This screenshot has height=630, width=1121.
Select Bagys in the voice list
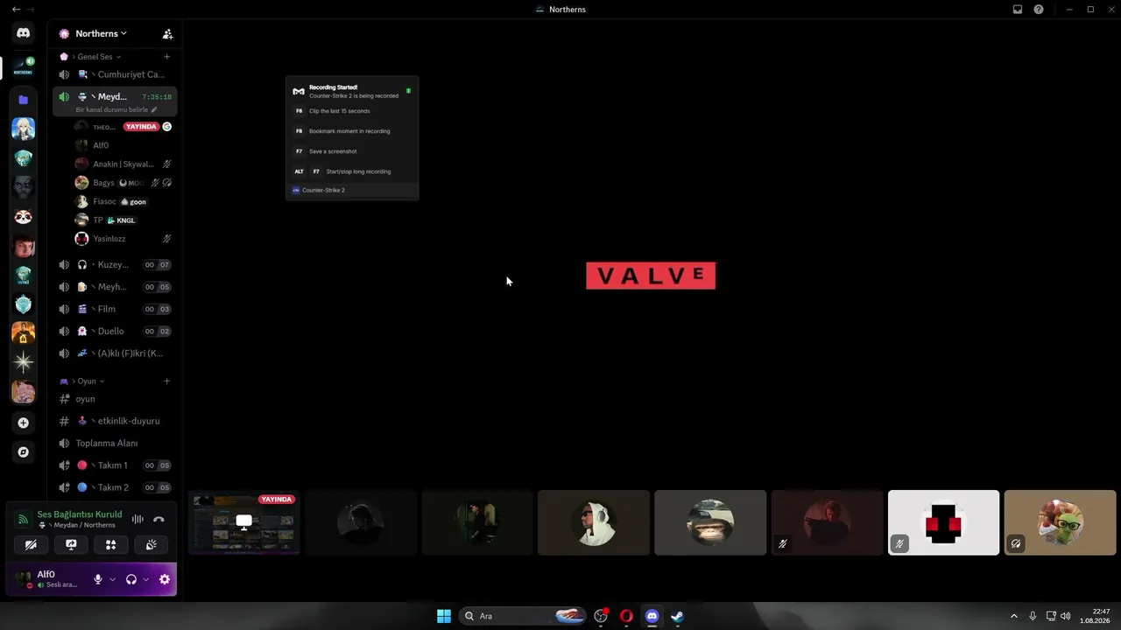pos(123,183)
